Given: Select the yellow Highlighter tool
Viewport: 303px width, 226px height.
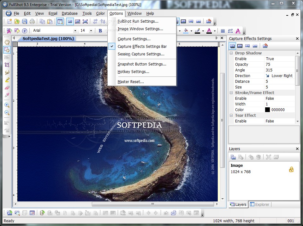Looking at the screenshot, I should pos(7,80).
